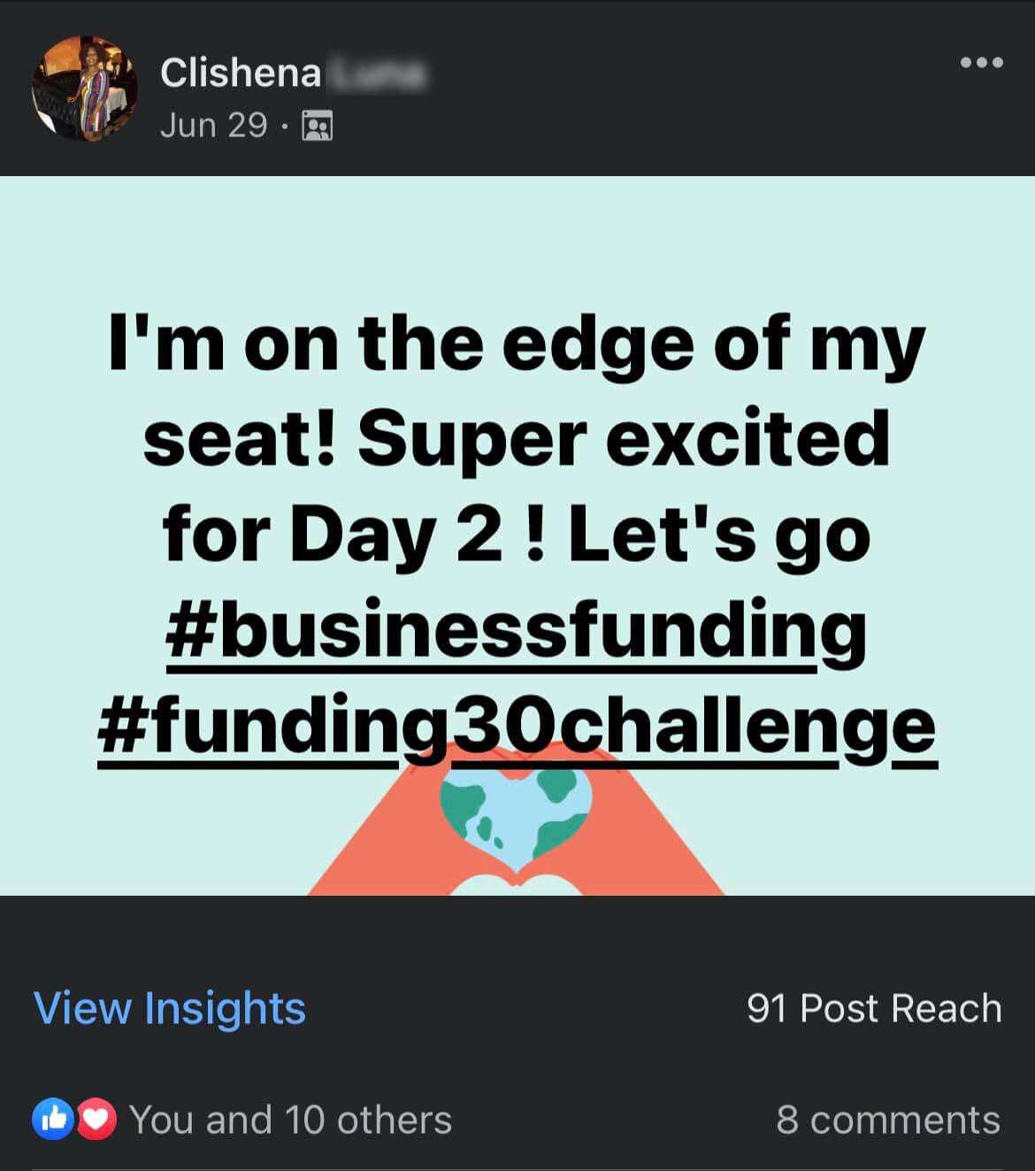Image resolution: width=1035 pixels, height=1171 pixels.
Task: Open the Clishena profile name
Action: point(241,73)
